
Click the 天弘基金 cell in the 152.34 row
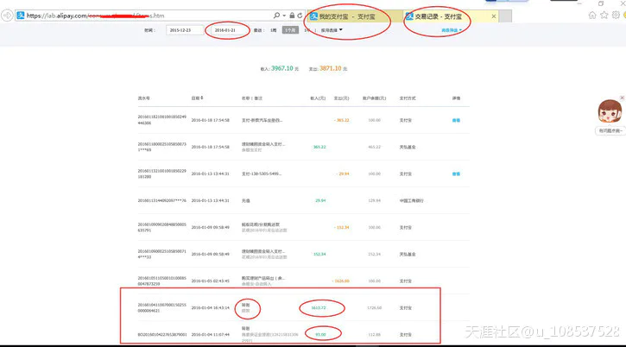[408, 254]
